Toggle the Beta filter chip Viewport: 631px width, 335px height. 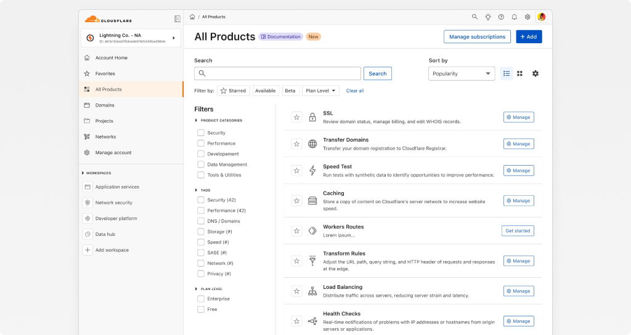point(290,91)
